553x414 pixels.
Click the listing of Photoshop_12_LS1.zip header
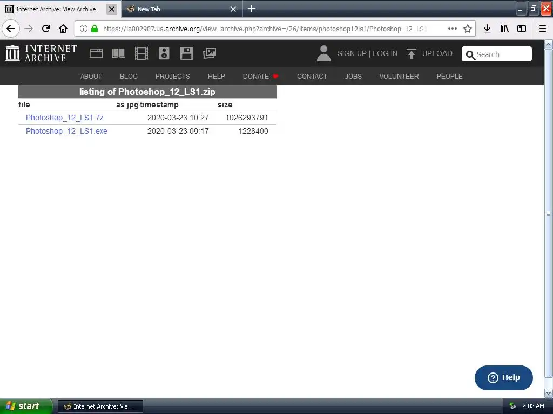(x=147, y=92)
